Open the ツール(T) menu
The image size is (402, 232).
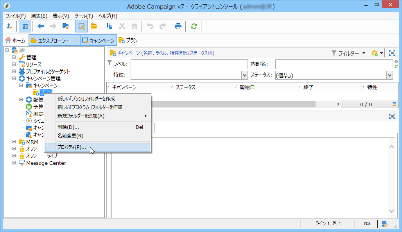pos(84,16)
